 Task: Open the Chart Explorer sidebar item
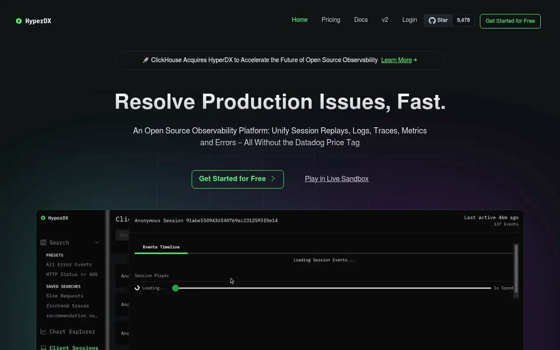coord(68,332)
